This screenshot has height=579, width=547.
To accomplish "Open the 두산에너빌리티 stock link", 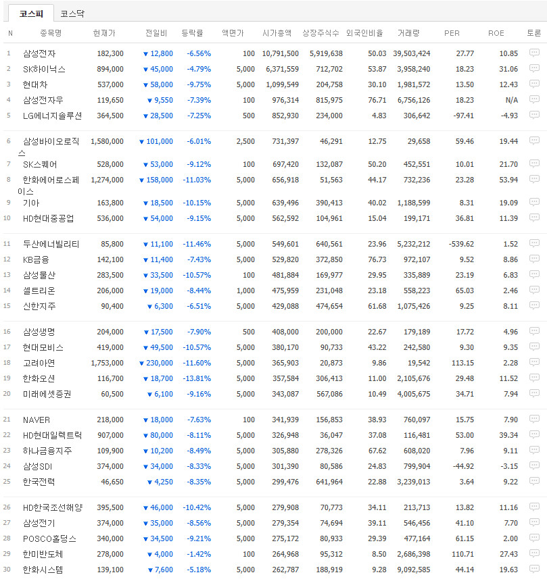I will [x=51, y=244].
